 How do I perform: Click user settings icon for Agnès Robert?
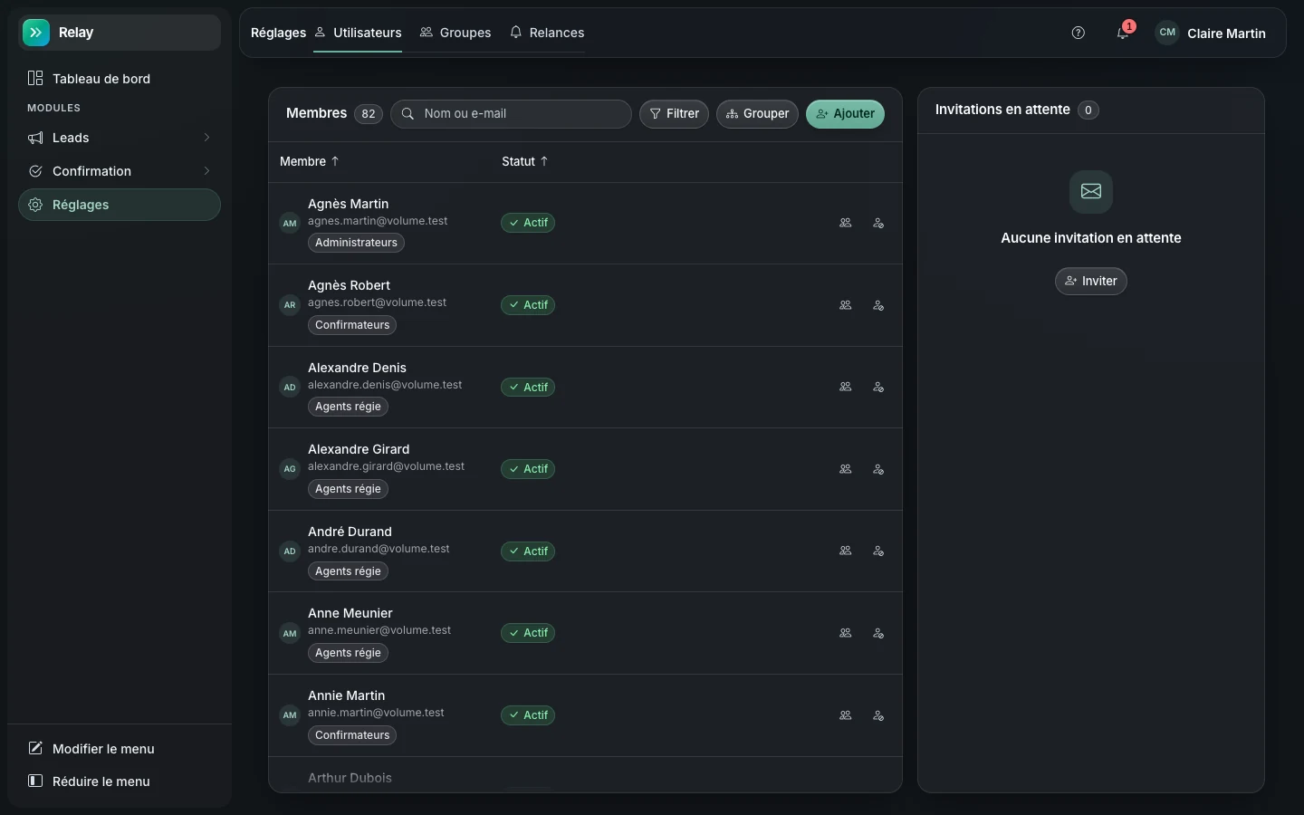[x=878, y=305]
